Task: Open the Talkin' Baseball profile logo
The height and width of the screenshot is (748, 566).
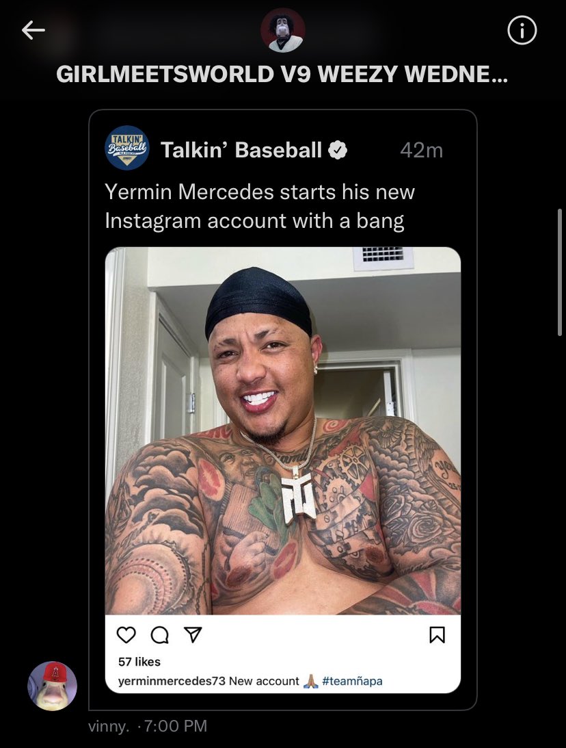Action: coord(126,148)
